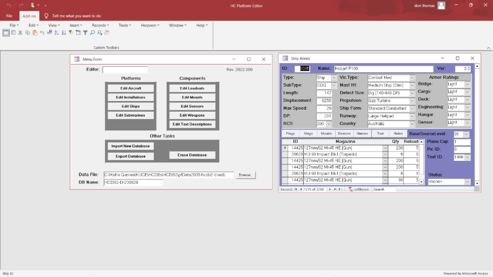Click the Paste clipboard icon
This screenshot has height=277, width=493.
[35, 32]
